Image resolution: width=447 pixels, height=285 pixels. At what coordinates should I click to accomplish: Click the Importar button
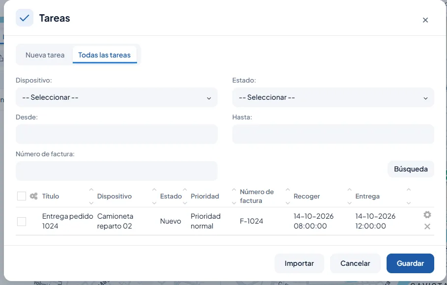click(299, 263)
